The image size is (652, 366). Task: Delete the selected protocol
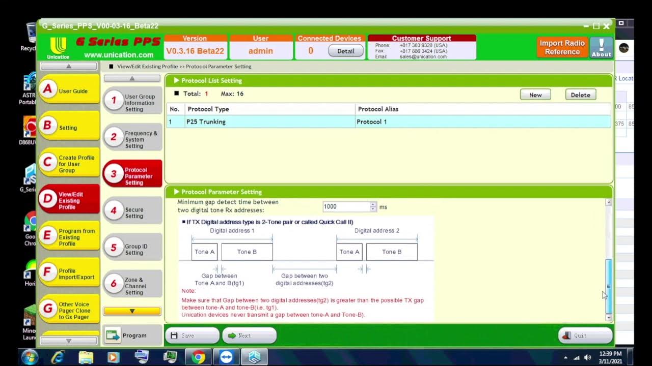[581, 95]
